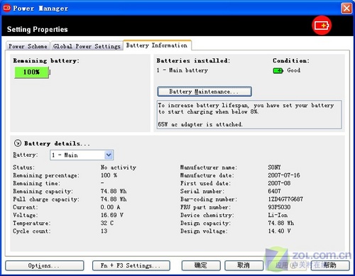Open the Global Power Settings tab
The image size is (355, 276).
[x=87, y=46]
